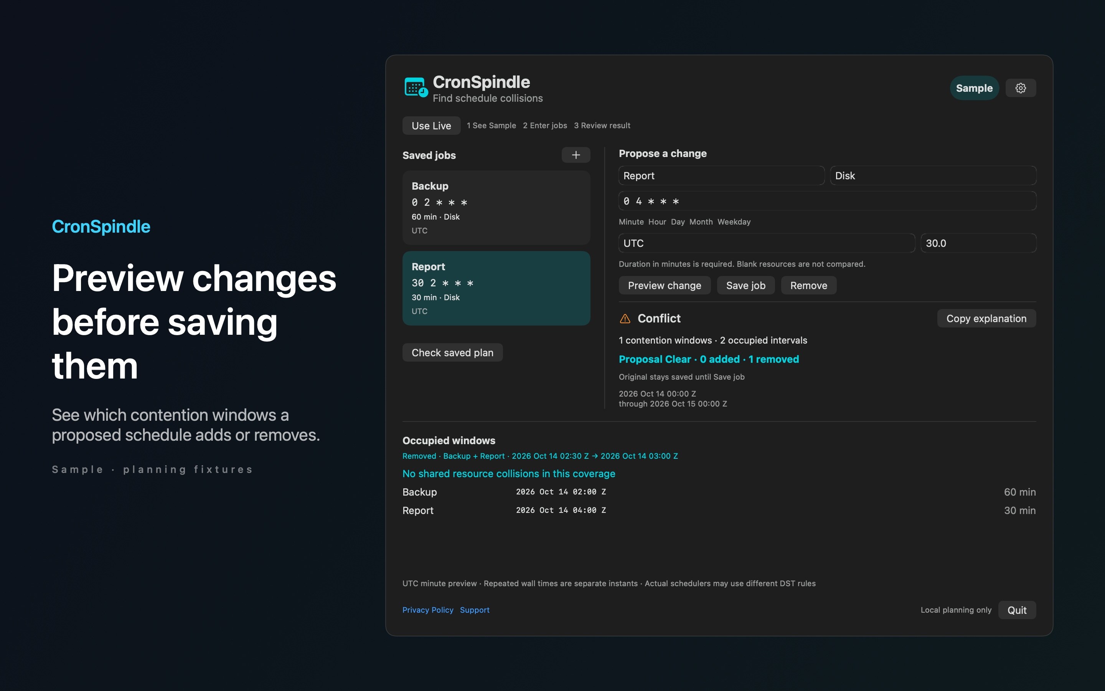Viewport: 1105px width, 691px height.
Task: Click the Removed Backup + Report window line
Action: point(540,456)
